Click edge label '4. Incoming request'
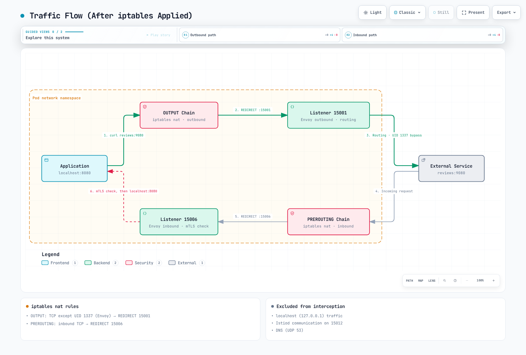 pyautogui.click(x=394, y=191)
